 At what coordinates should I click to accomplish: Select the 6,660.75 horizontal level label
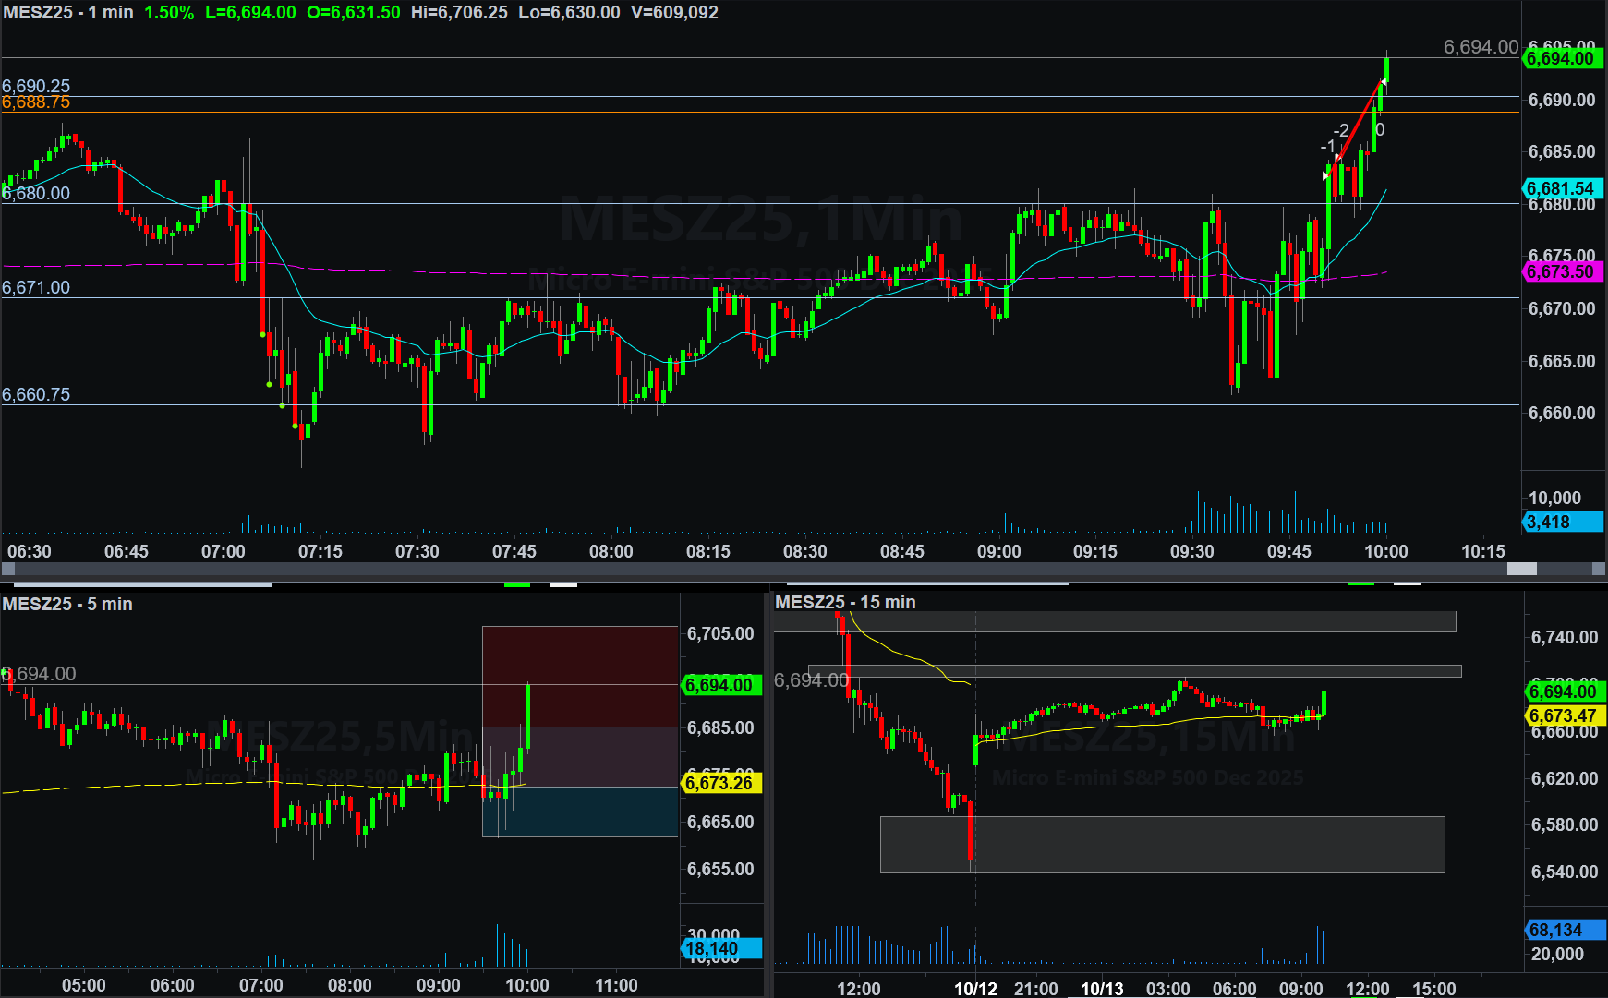click(36, 394)
